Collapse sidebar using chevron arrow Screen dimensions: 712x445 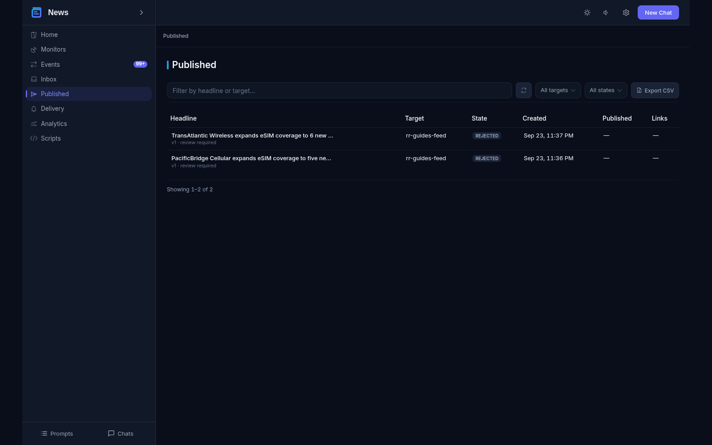[x=142, y=12]
